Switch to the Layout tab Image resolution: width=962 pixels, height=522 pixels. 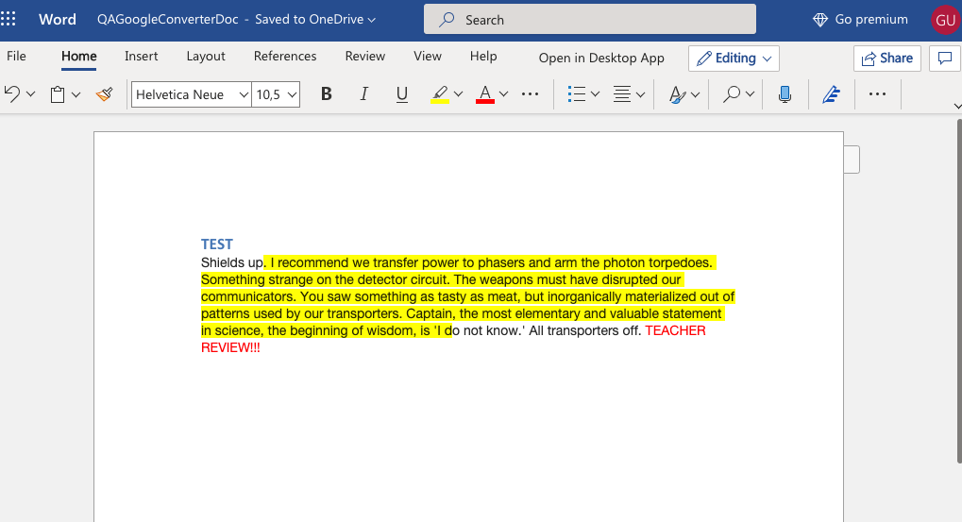pyautogui.click(x=206, y=56)
